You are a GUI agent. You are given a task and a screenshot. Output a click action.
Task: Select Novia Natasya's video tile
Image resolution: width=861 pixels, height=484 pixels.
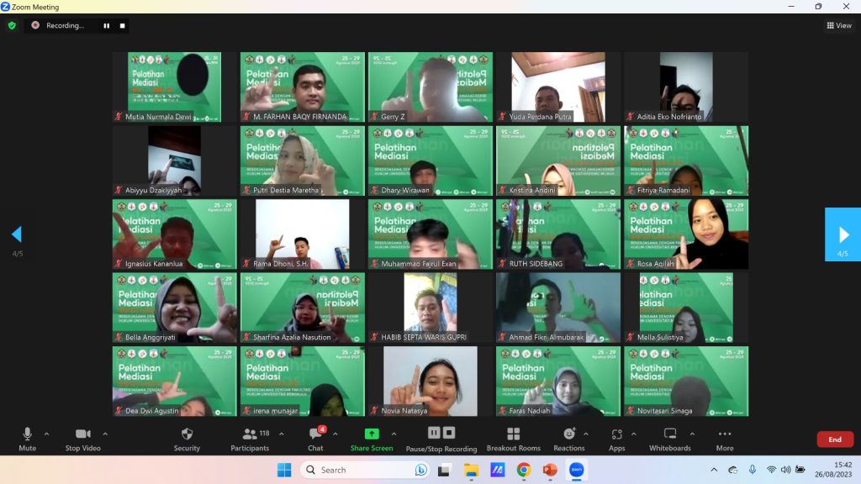pyautogui.click(x=430, y=381)
